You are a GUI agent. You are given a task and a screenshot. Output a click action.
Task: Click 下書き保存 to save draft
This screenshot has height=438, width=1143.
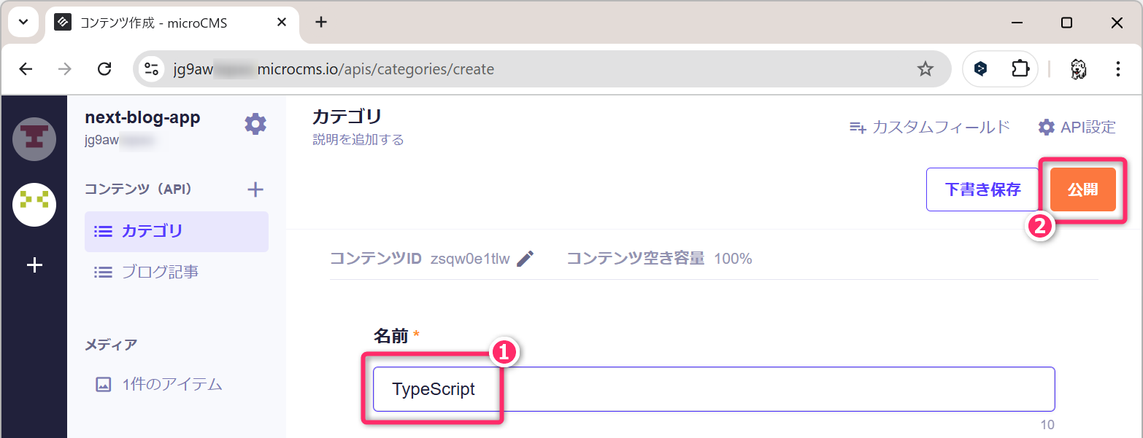(982, 189)
